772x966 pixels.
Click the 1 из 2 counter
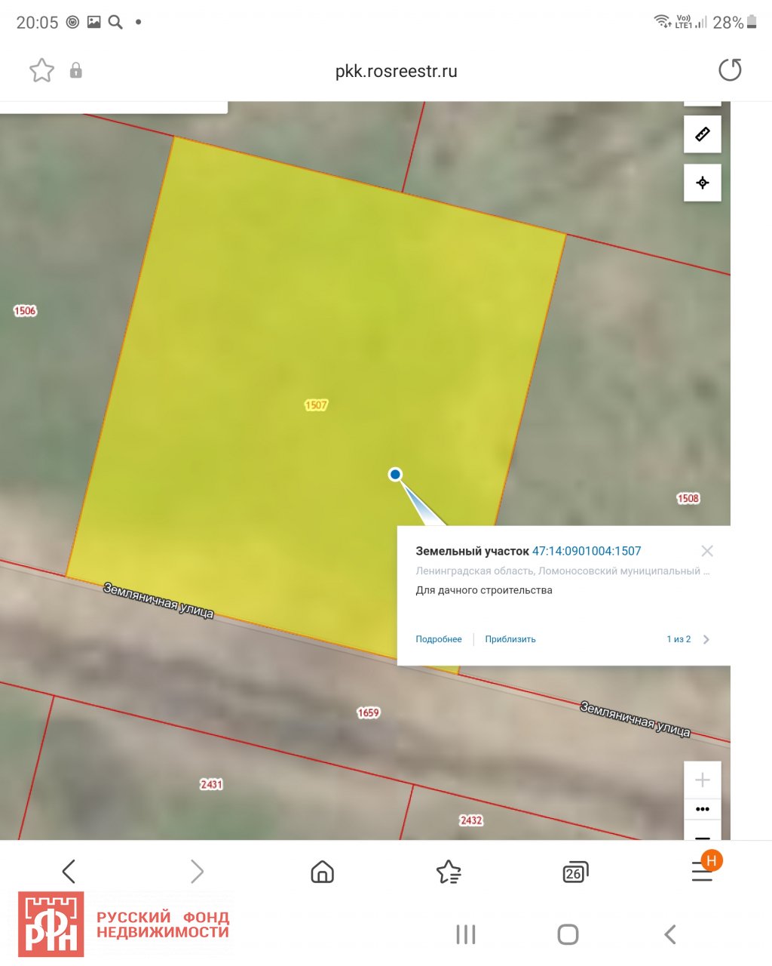tap(679, 639)
